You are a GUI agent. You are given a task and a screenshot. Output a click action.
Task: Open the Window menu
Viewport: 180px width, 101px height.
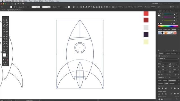point(52,1)
